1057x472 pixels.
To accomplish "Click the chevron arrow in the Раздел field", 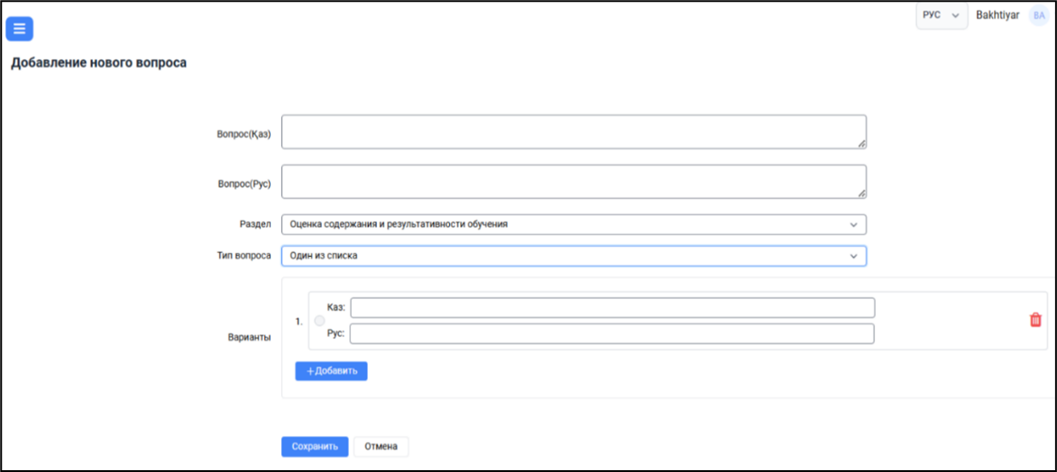I will [853, 224].
